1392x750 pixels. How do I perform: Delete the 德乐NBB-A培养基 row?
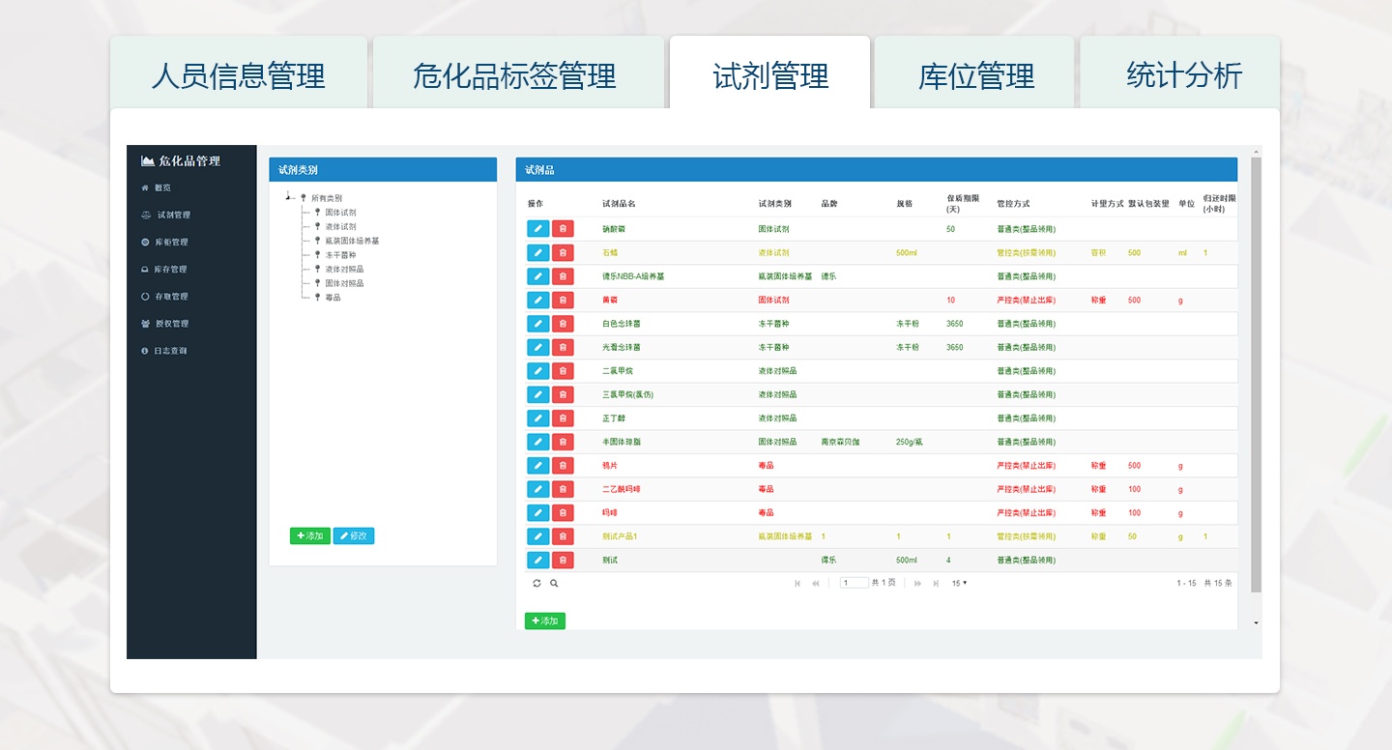click(563, 276)
